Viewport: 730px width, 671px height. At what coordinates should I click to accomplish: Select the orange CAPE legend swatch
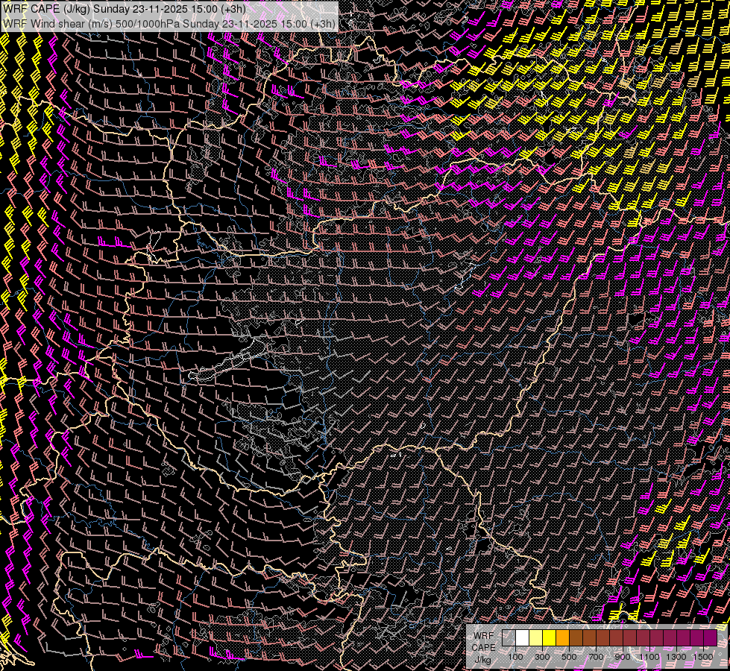tap(562, 638)
